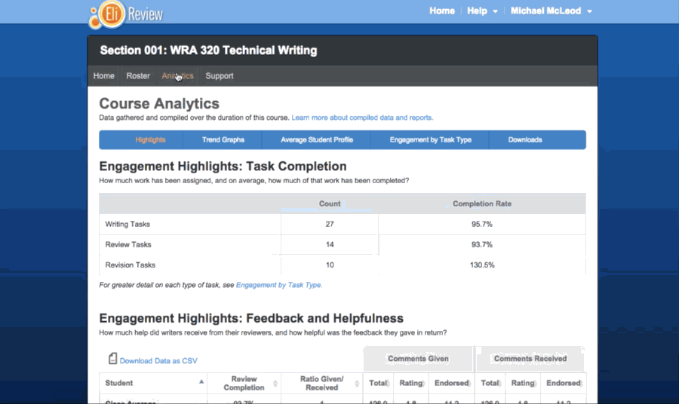Sort Comments Received by Endorsed
This screenshot has height=404, width=679.
coord(564,383)
